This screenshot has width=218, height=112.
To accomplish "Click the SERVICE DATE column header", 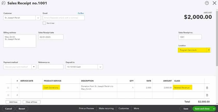I will [27, 81].
